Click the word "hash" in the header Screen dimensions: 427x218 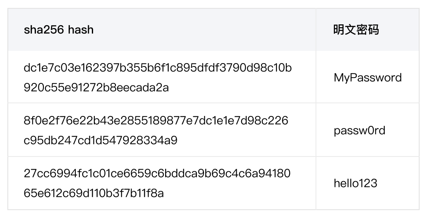[81, 30]
